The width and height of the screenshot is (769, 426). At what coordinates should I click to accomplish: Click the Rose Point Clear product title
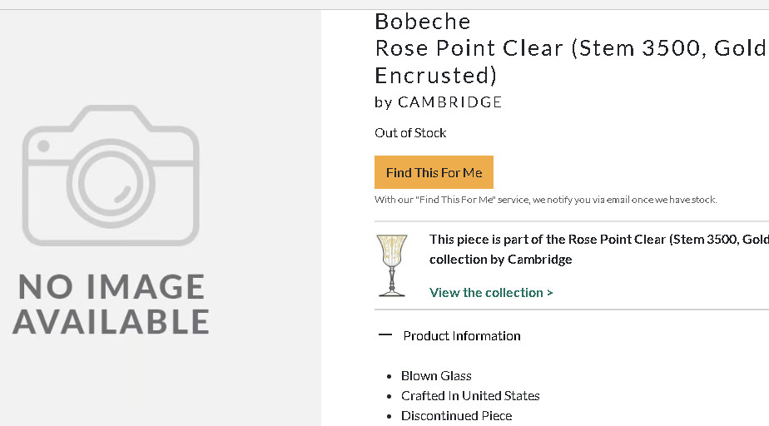[572, 48]
